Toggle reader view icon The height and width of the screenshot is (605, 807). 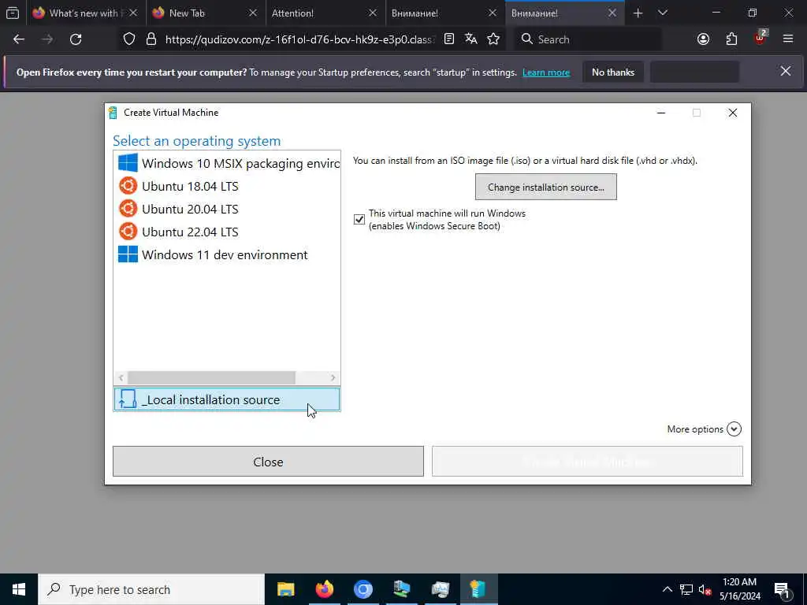click(x=448, y=39)
